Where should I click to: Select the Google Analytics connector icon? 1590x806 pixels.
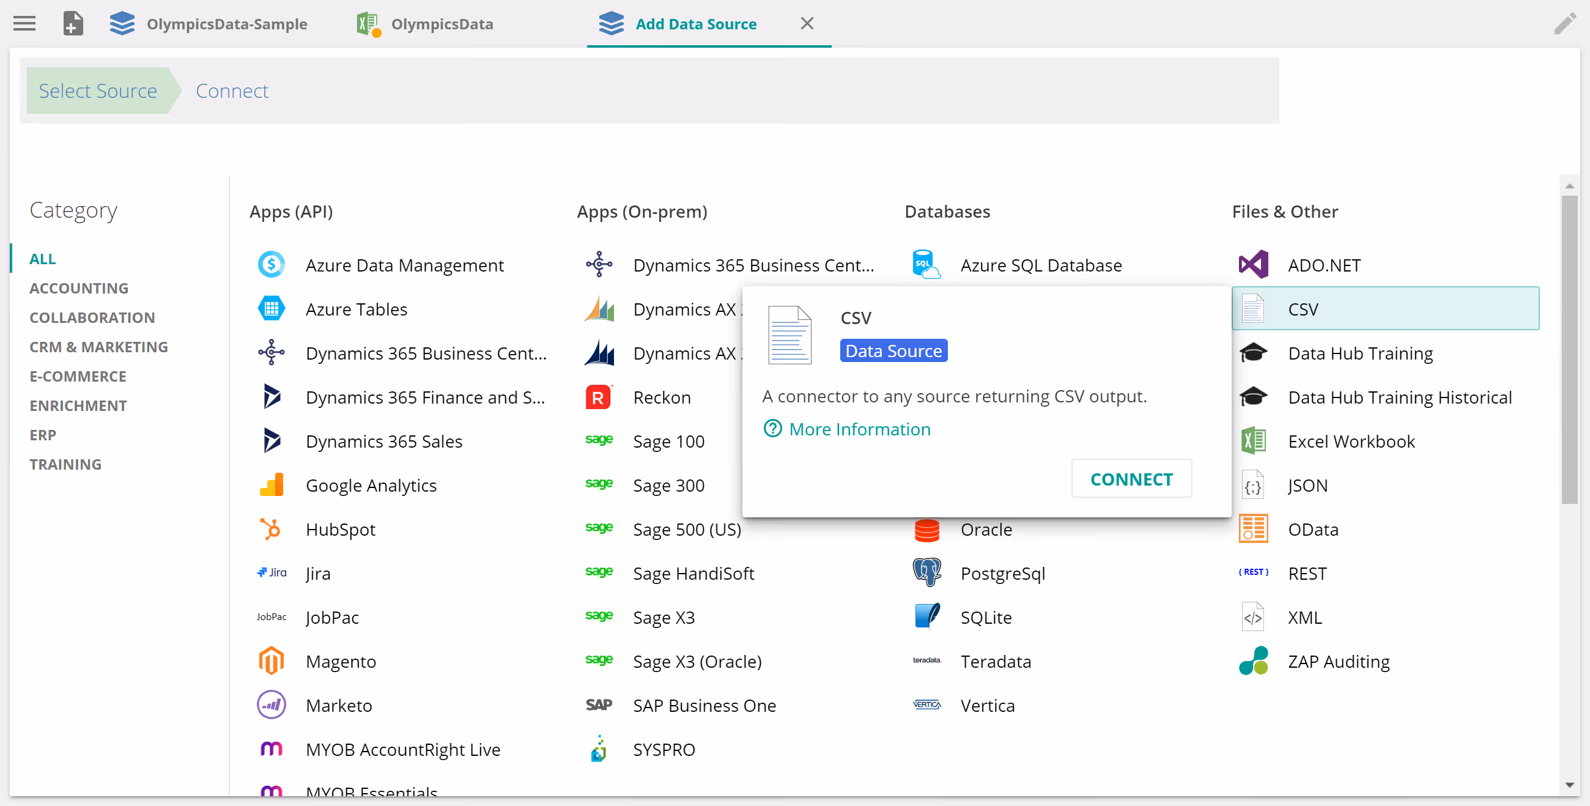click(272, 485)
